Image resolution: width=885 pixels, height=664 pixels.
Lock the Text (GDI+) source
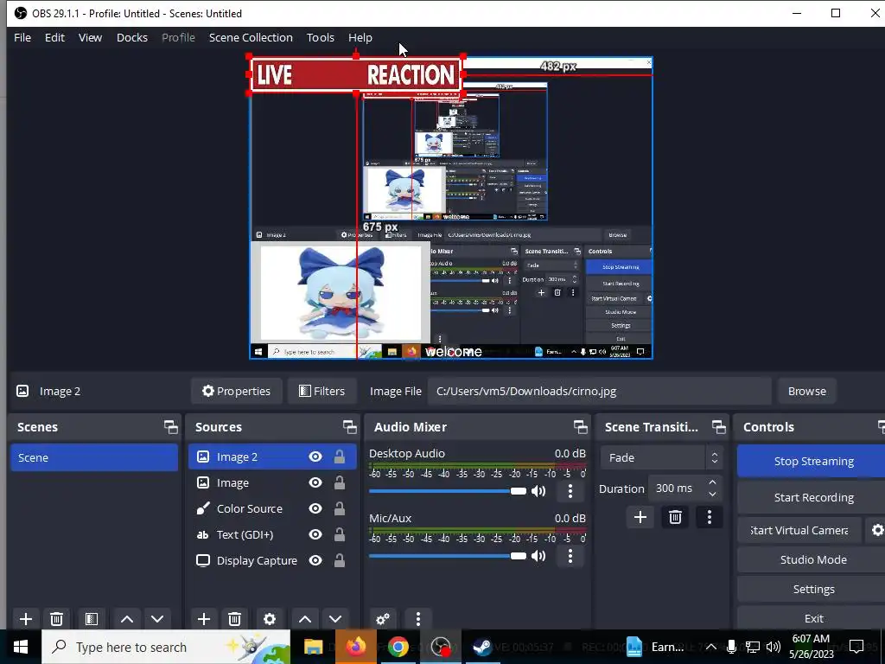[339, 534]
